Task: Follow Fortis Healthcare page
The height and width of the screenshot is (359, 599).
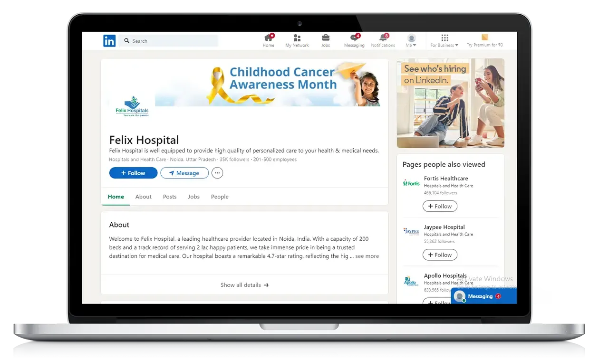Action: tap(440, 207)
